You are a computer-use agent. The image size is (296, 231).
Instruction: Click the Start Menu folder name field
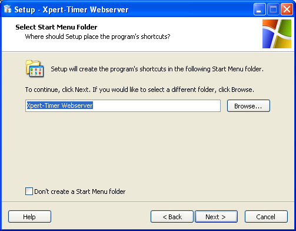coord(123,105)
